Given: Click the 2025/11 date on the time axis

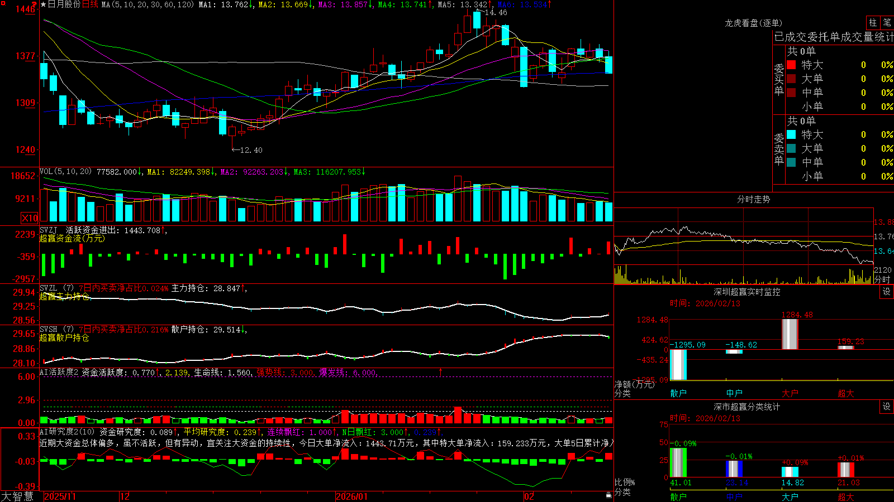Looking at the screenshot, I should [60, 496].
